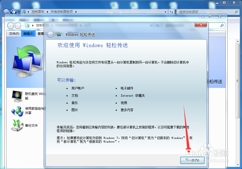This screenshot has width=242, height=169.
Task: Open the 联机查找 link
Action: [x=34, y=96]
